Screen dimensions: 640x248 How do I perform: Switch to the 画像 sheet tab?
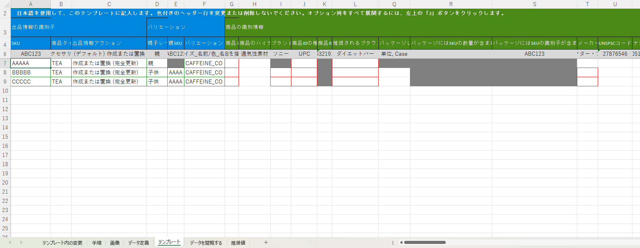[115, 243]
